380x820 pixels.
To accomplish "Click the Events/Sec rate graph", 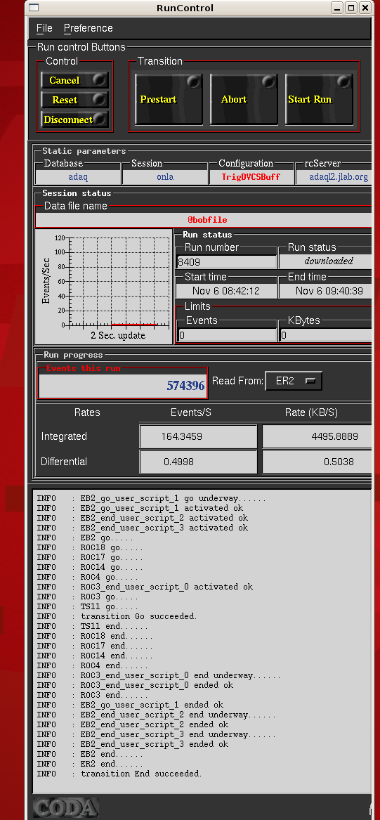I will [104, 287].
